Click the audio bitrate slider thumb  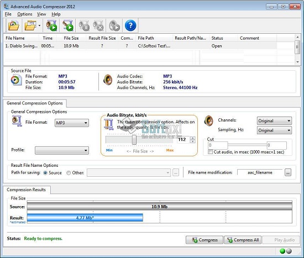coord(134,140)
